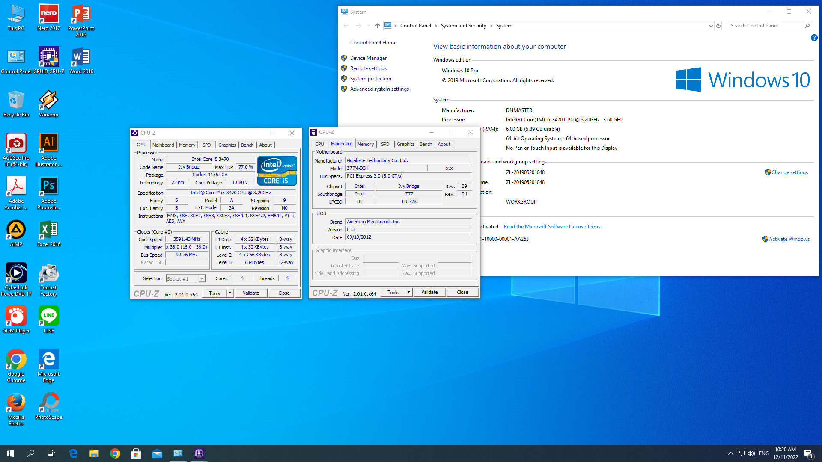Show hidden system tray icons

tap(731, 453)
